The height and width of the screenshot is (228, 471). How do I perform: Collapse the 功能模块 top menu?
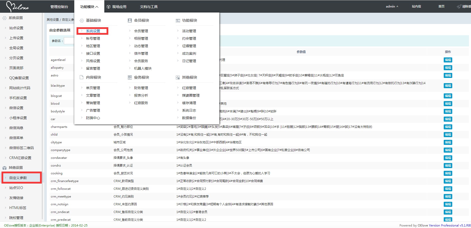click(89, 7)
